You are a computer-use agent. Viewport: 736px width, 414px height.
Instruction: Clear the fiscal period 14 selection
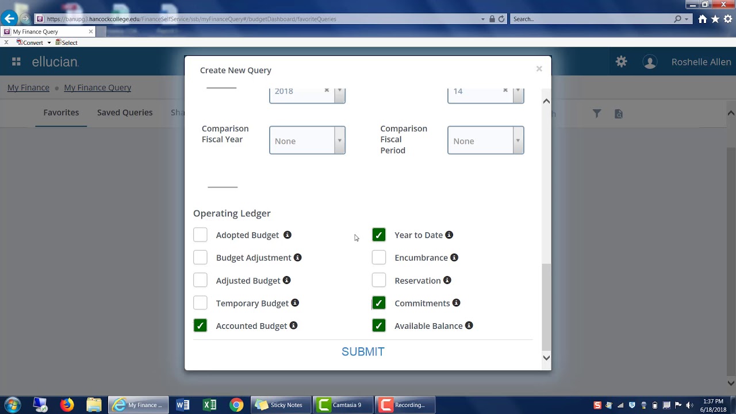(505, 90)
